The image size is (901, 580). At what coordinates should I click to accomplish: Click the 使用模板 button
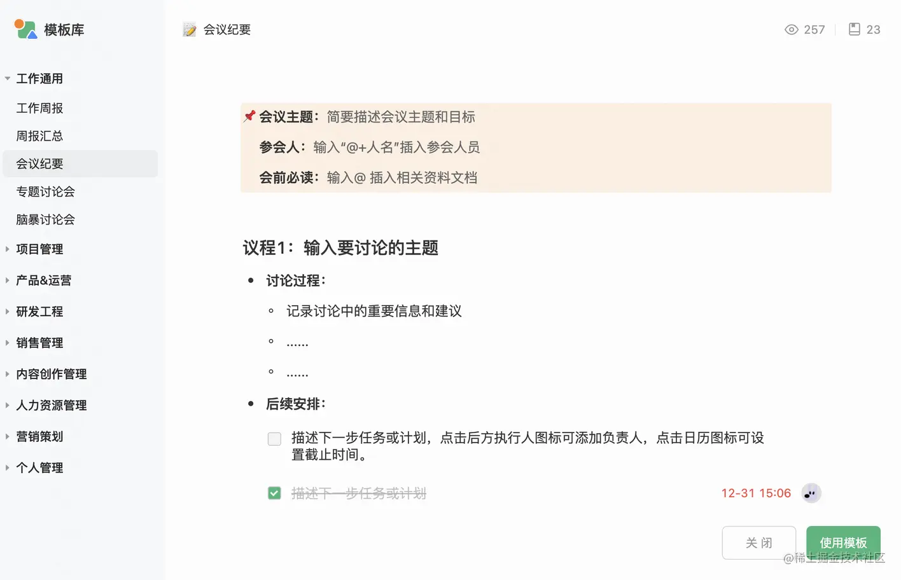(x=843, y=542)
